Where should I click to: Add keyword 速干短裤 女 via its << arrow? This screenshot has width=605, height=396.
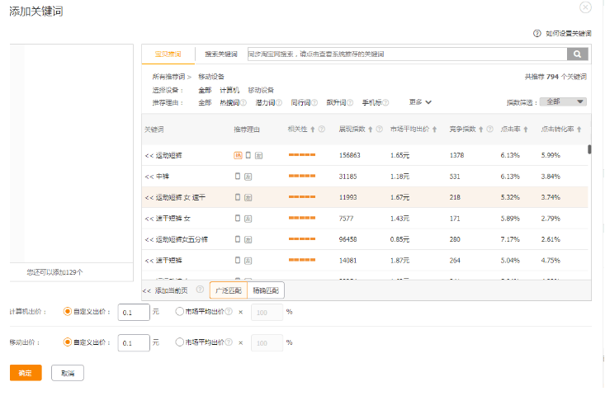(149, 219)
